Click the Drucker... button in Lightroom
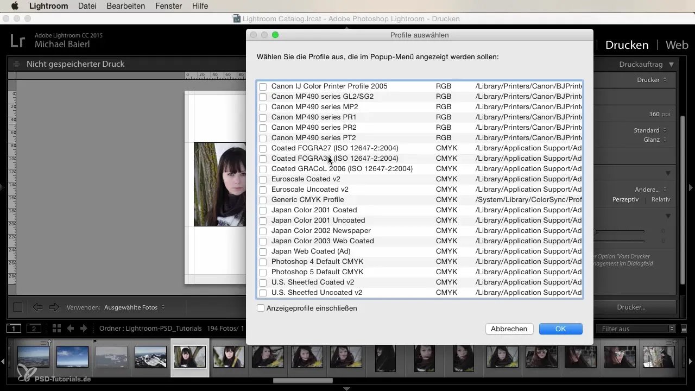The width and height of the screenshot is (695, 391). [631, 307]
